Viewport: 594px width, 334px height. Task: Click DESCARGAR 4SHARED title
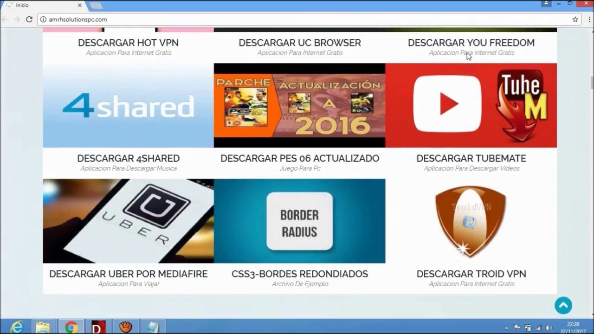pyautogui.click(x=128, y=158)
